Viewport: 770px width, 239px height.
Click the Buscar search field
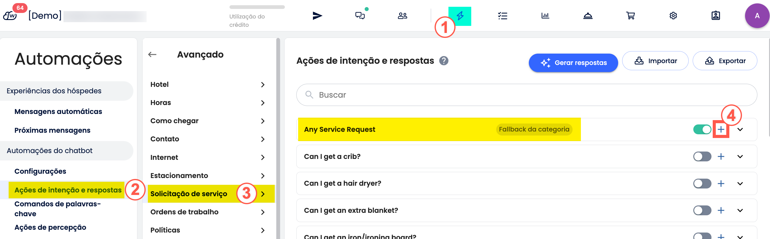coord(527,95)
